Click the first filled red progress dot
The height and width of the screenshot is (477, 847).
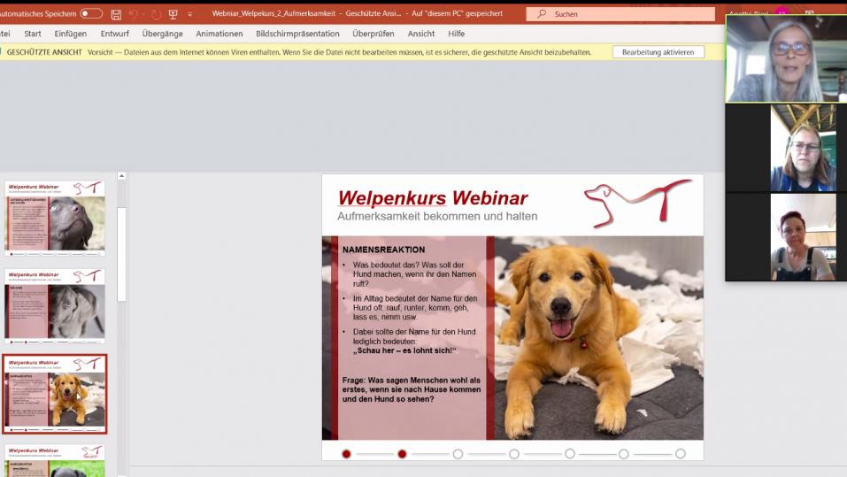click(x=346, y=454)
